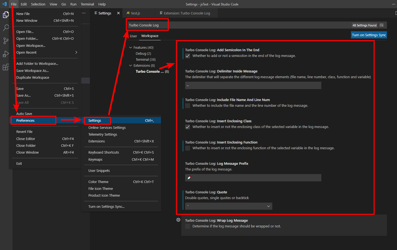Toggle Add Semicolon In The End checkbox

[188, 56]
